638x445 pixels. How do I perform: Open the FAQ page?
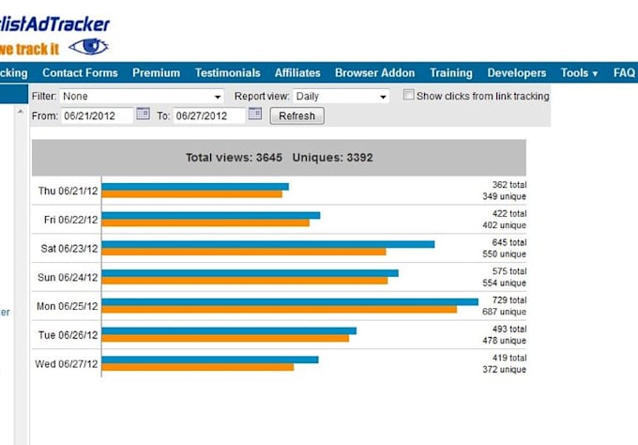pos(624,73)
